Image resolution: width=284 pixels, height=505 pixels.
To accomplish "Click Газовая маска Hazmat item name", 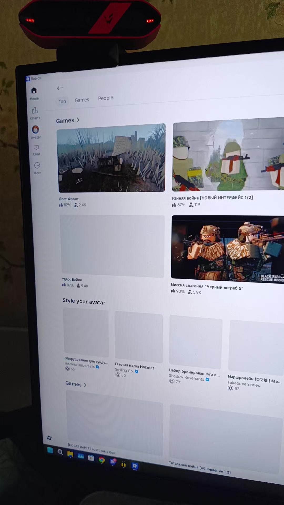I will 134,366.
